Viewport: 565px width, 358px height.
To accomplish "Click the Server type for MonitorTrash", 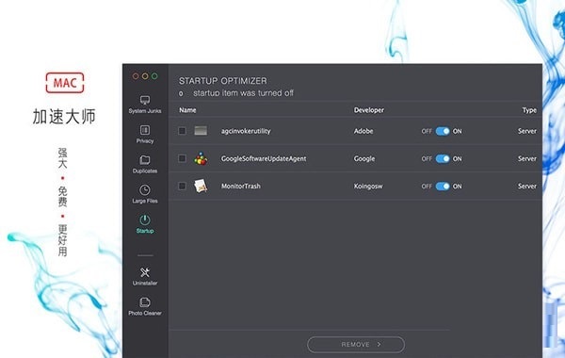I will click(527, 186).
